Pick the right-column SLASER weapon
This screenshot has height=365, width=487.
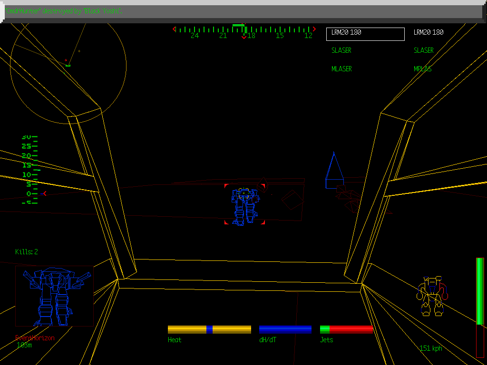pos(423,50)
